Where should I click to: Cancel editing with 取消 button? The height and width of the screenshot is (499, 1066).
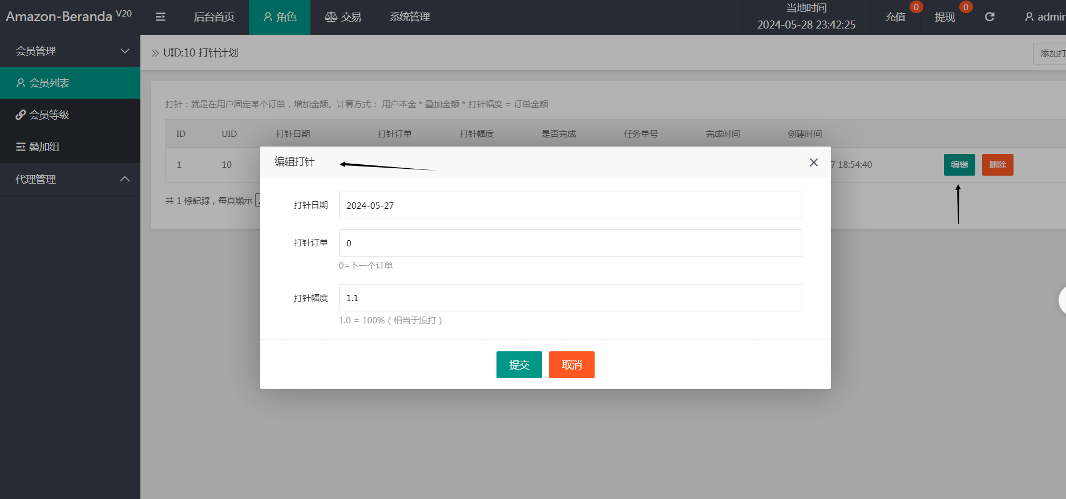tap(571, 365)
